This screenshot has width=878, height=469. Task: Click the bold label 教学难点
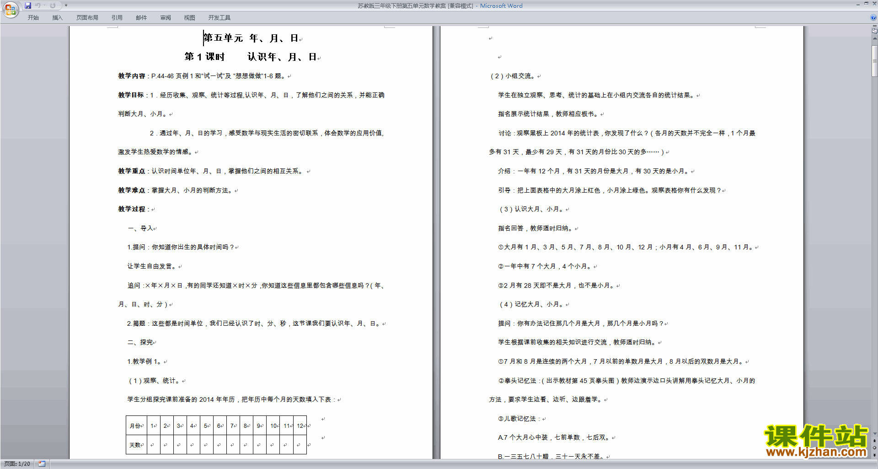tap(132, 190)
